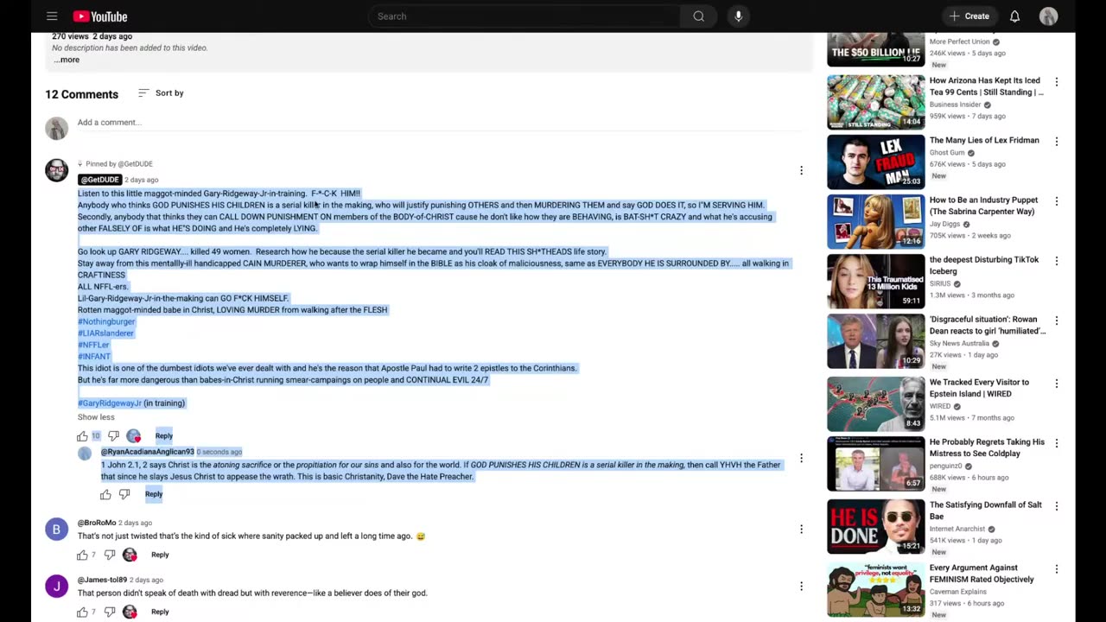The image size is (1106, 622).
Task: Open options menu for @RyanAcadianaAnglican93 reply
Action: point(801,458)
